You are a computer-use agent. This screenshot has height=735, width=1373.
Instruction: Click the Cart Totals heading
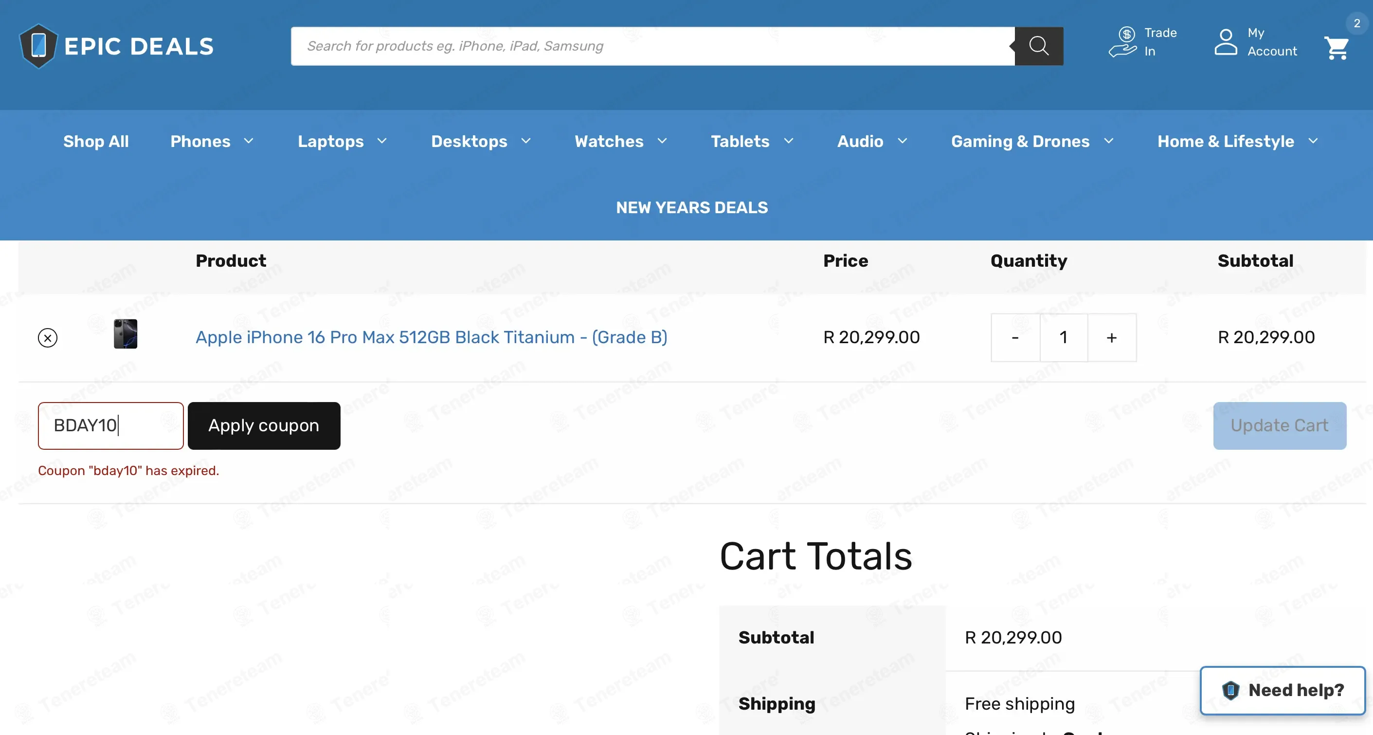click(x=816, y=556)
